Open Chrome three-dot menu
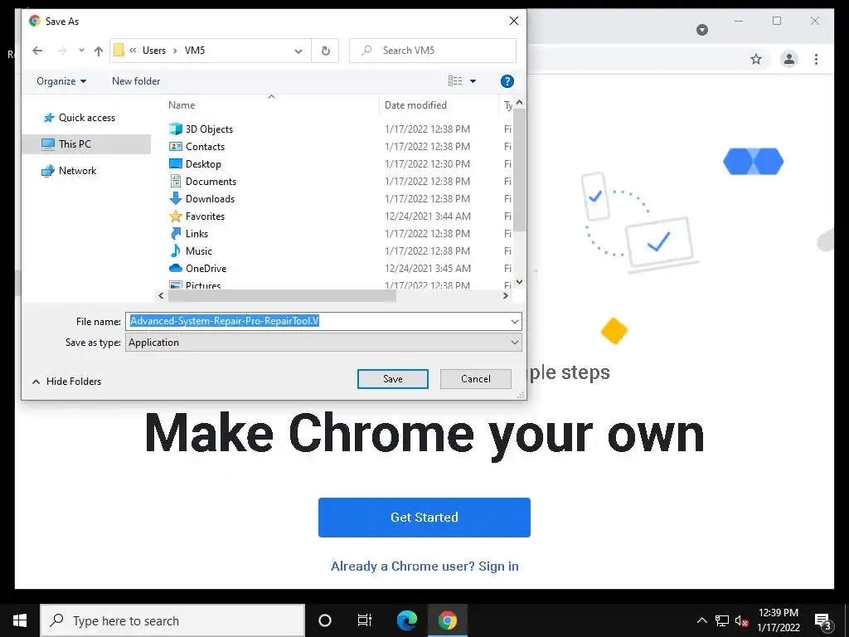 (x=816, y=59)
